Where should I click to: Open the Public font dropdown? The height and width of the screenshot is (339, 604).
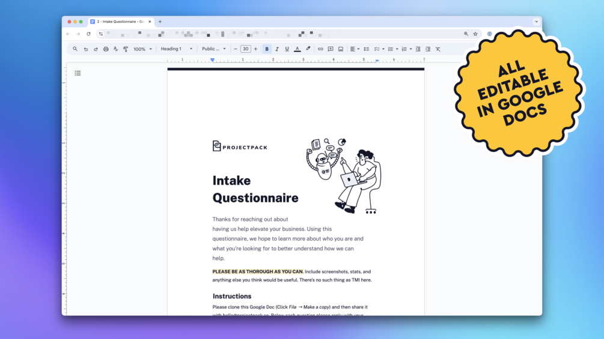pyautogui.click(x=214, y=49)
